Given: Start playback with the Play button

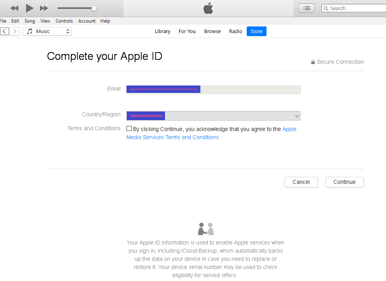Looking at the screenshot, I should (x=30, y=8).
